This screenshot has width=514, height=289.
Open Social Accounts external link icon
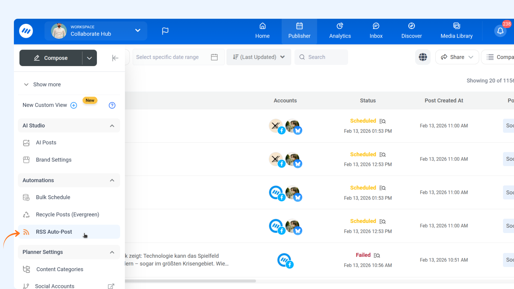(111, 286)
